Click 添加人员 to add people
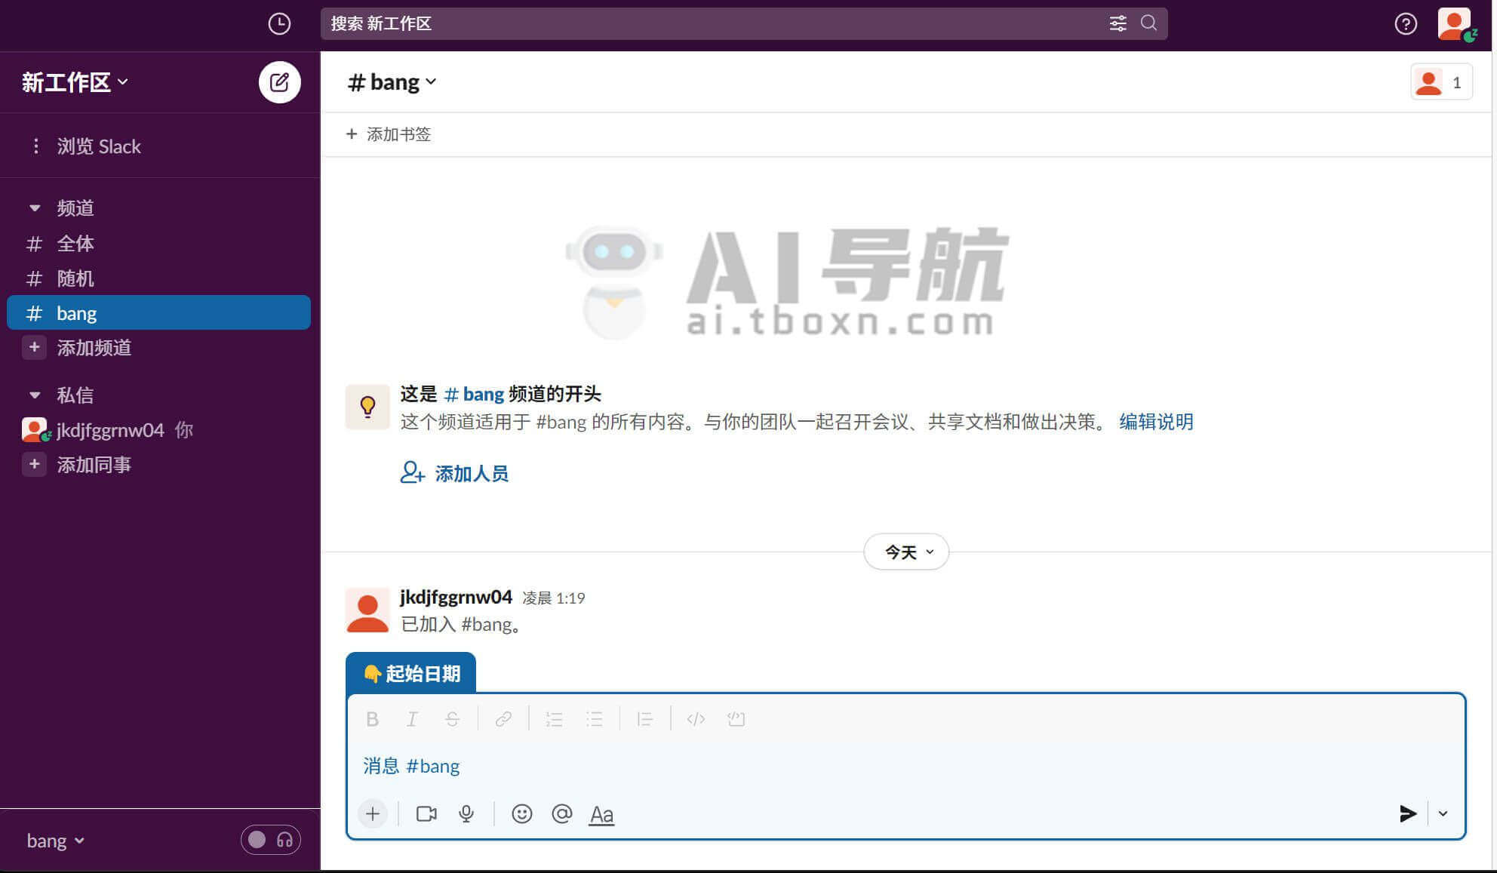The width and height of the screenshot is (1497, 873). point(454,473)
